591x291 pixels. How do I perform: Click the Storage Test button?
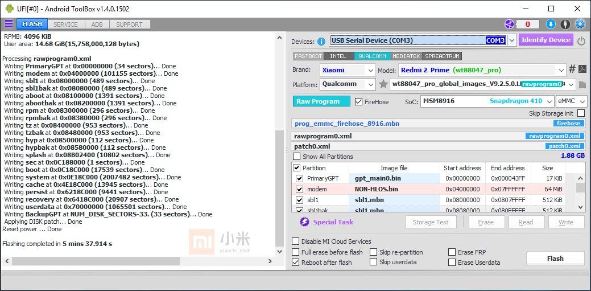click(x=431, y=222)
